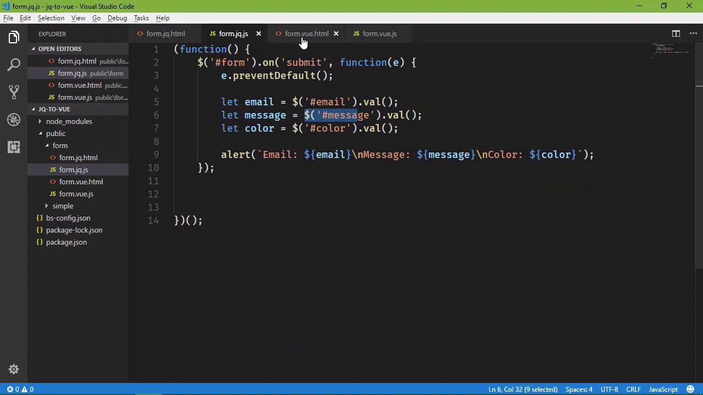Change language mode JavaScript
This screenshot has width=703, height=395.
pyautogui.click(x=663, y=389)
